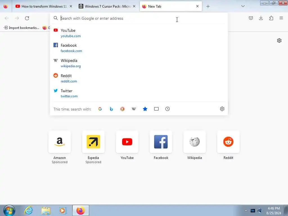Choose the Reddit suggestion reddit.com
The image size is (288, 216).
[139, 78]
